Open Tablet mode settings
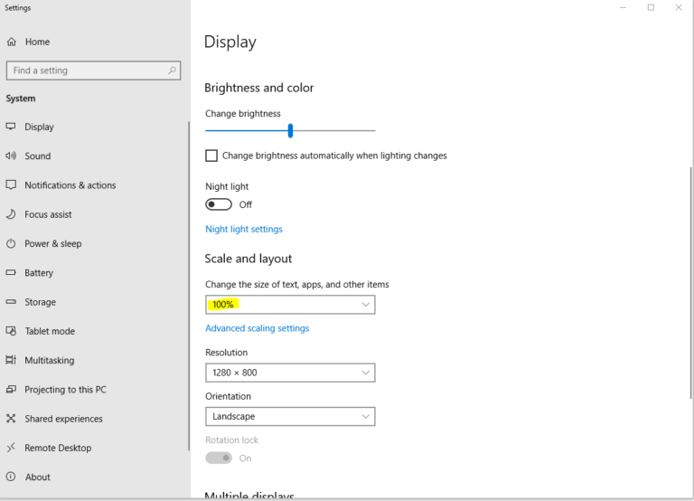The width and height of the screenshot is (694, 501). [x=50, y=331]
